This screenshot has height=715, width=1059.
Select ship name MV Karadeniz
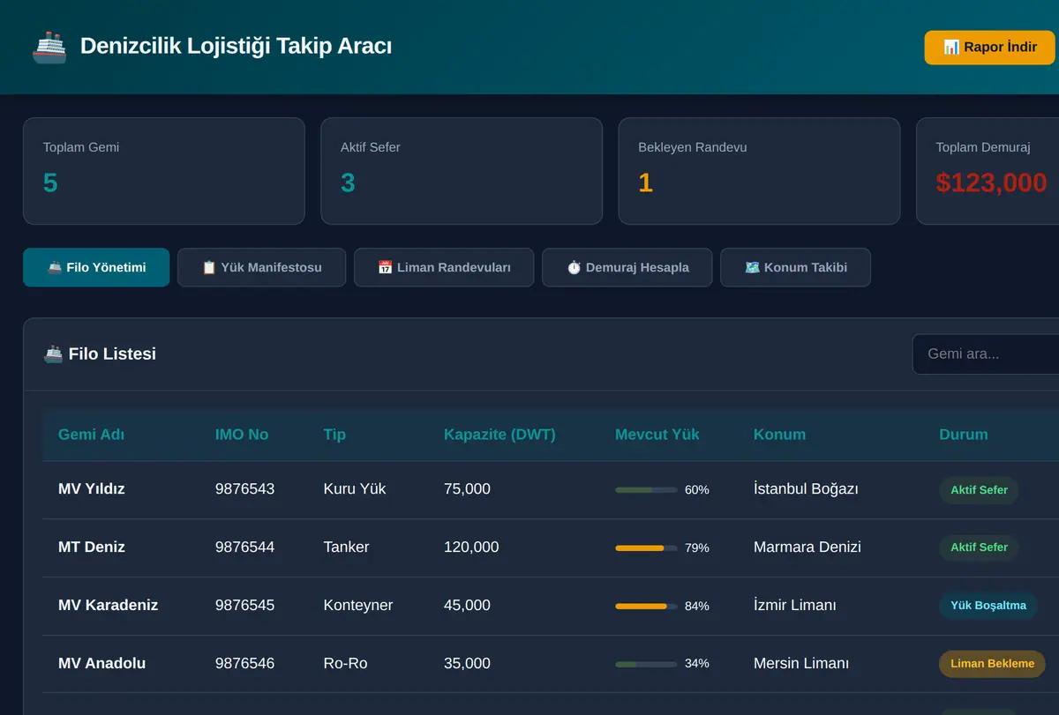click(x=109, y=606)
